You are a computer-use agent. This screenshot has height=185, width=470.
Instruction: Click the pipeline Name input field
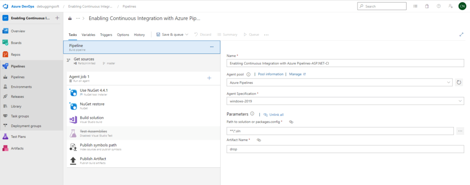tap(346, 63)
